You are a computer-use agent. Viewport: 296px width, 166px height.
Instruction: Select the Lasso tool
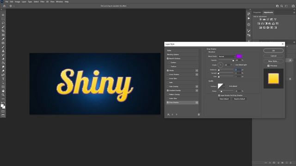click(3, 23)
